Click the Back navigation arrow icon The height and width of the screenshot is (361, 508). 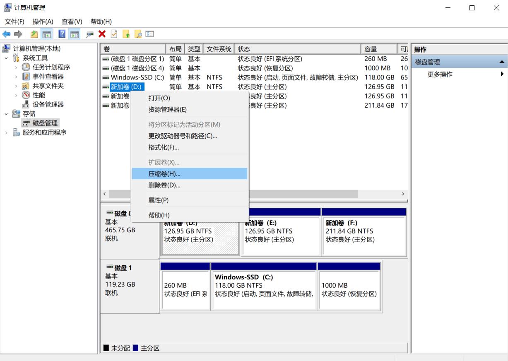click(6, 34)
